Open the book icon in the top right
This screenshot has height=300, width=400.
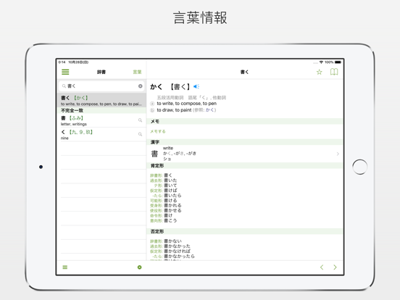tap(334, 72)
